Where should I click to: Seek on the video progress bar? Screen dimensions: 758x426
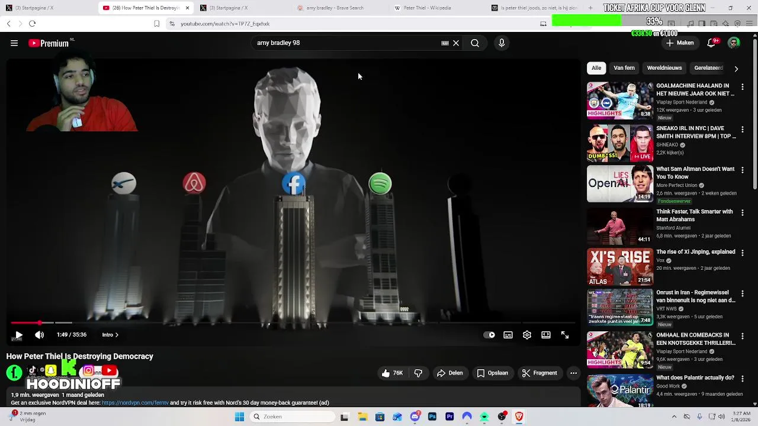293,322
